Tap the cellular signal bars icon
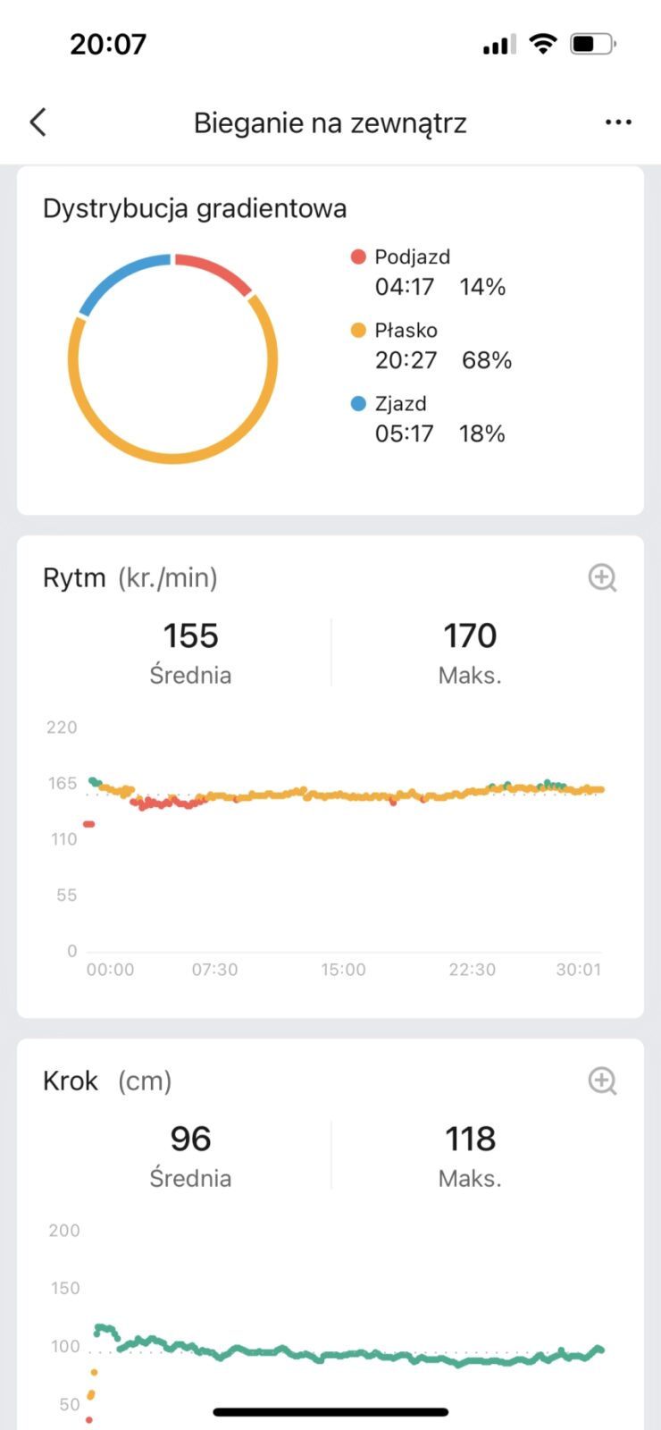The width and height of the screenshot is (661, 1430). 499,45
